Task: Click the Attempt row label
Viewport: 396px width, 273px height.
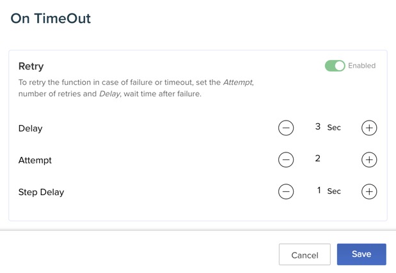Action: (35, 160)
